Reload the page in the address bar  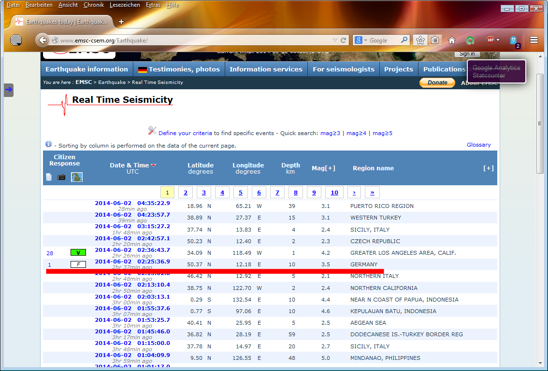[x=344, y=41]
